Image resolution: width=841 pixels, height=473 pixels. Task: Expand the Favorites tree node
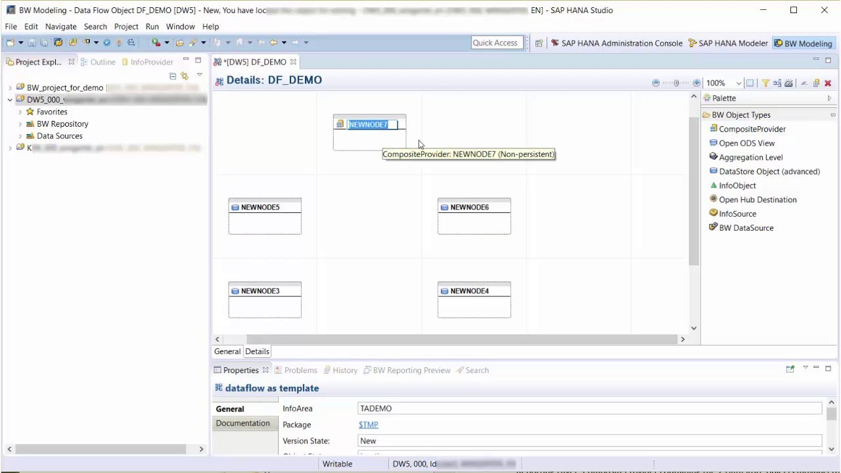(20, 112)
